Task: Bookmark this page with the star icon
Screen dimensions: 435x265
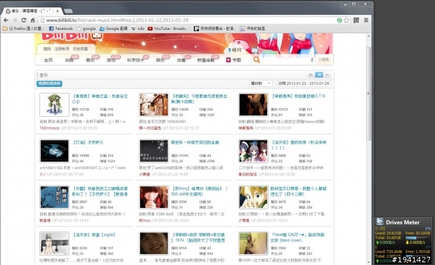Action: pos(347,20)
